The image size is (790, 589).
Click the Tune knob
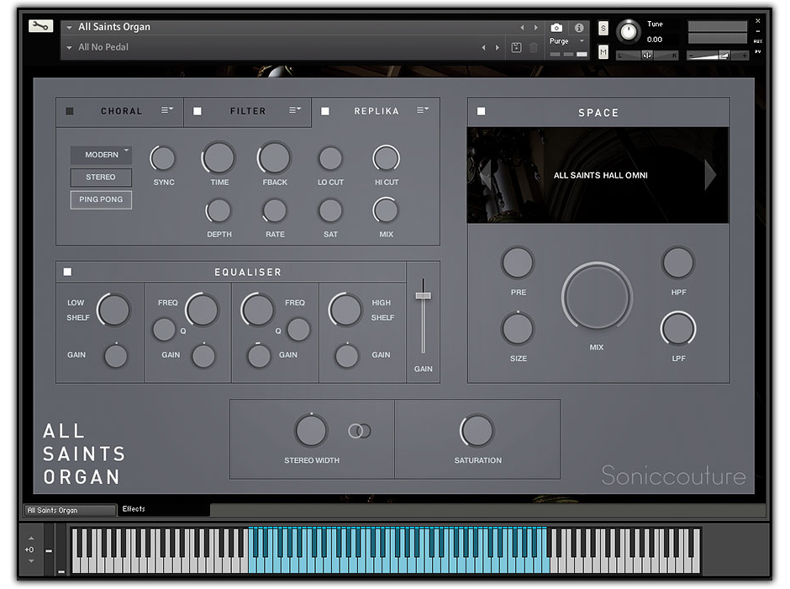(x=629, y=32)
